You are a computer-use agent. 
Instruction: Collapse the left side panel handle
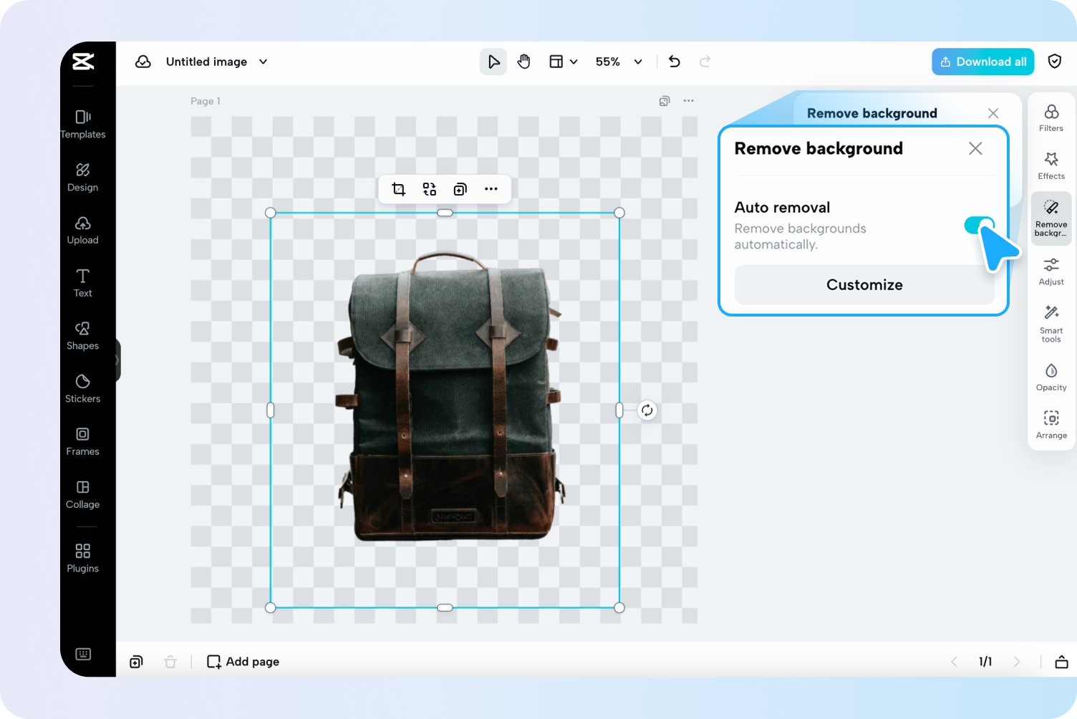pyautogui.click(x=117, y=360)
